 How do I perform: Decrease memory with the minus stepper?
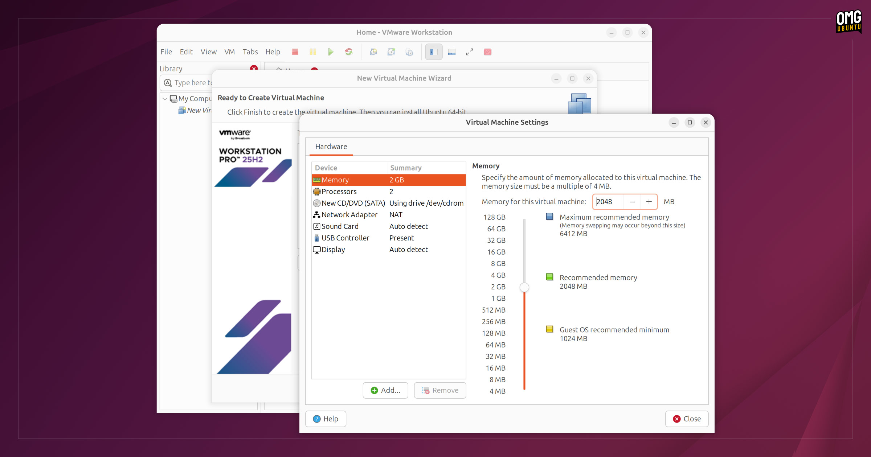632,202
